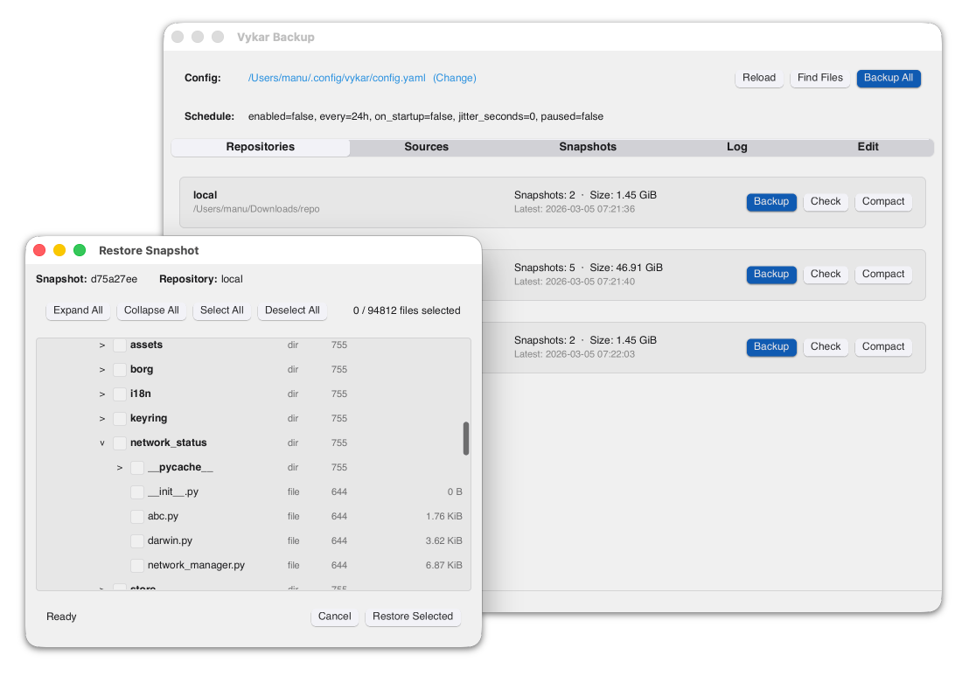Click Select All files
969x676 pixels.
221,310
